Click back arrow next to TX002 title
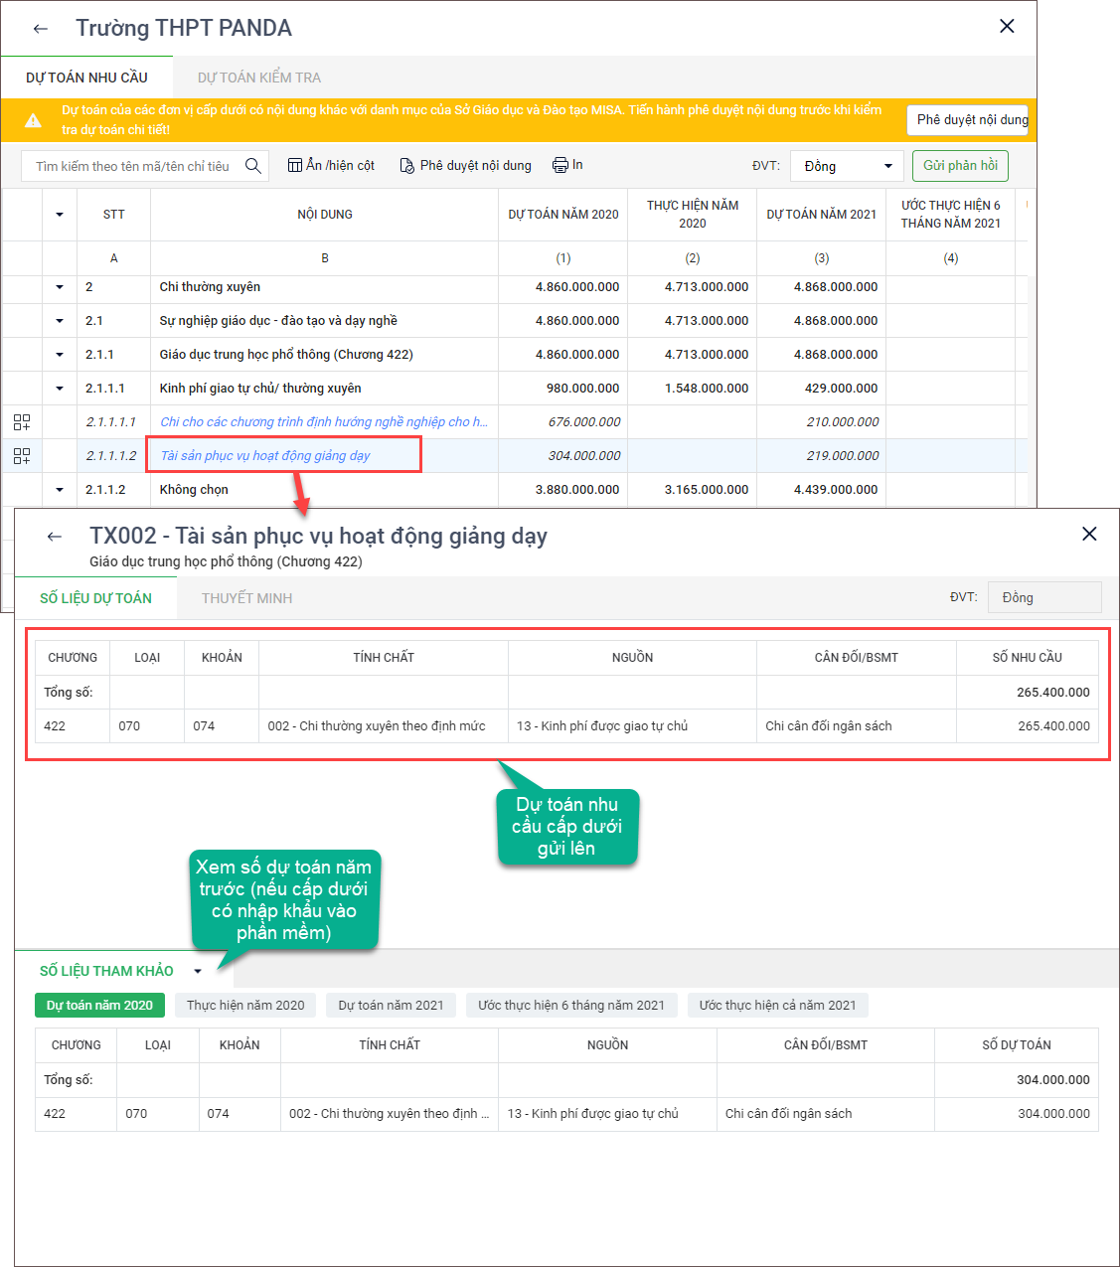Viewport: 1120px width, 1267px height. (55, 537)
